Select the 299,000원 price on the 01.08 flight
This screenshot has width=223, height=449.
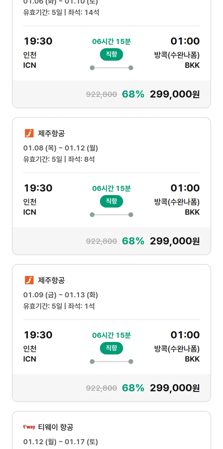coord(175,241)
